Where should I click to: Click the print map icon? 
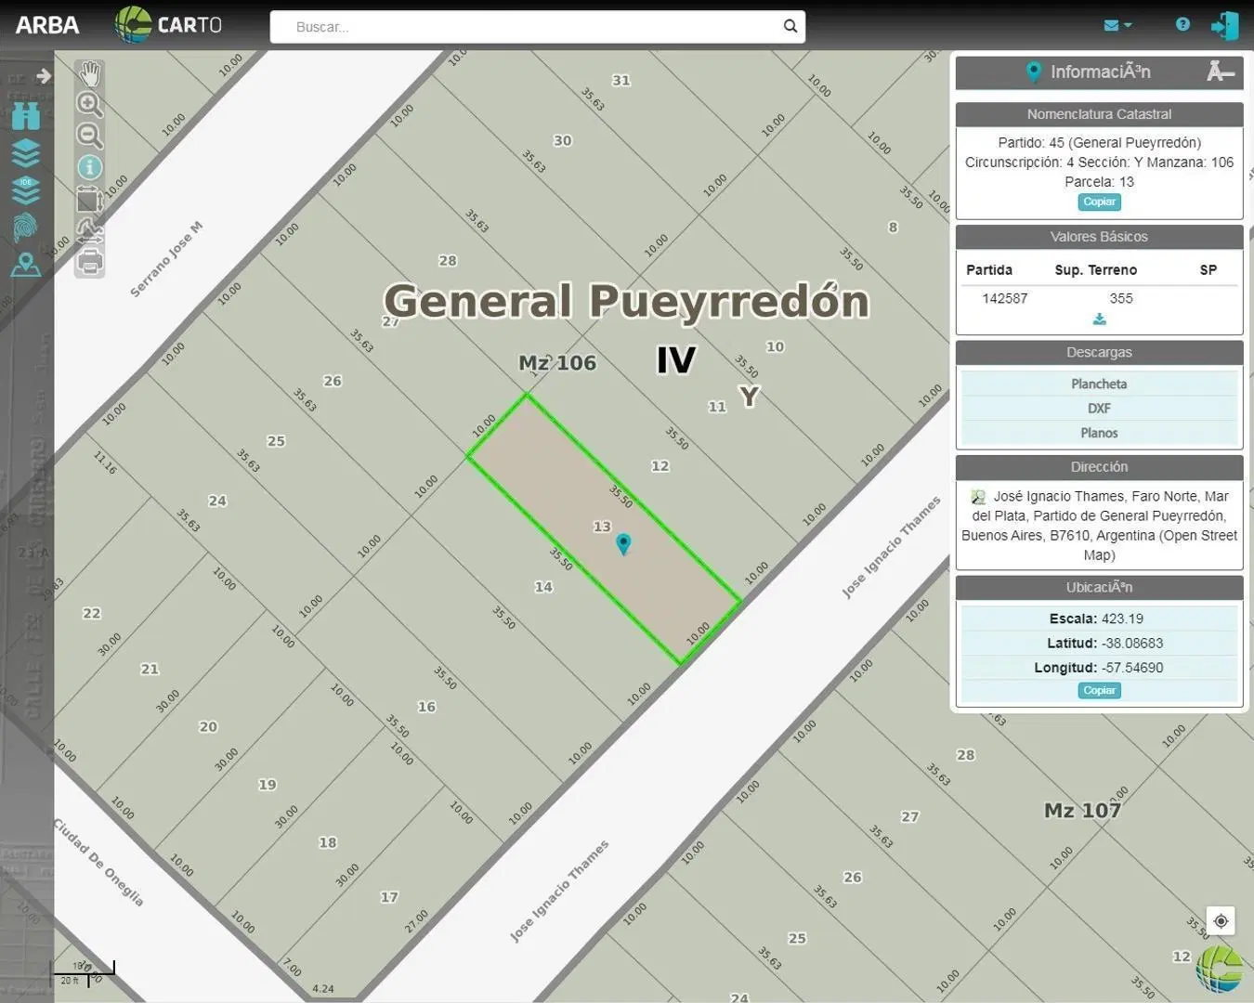tap(89, 263)
